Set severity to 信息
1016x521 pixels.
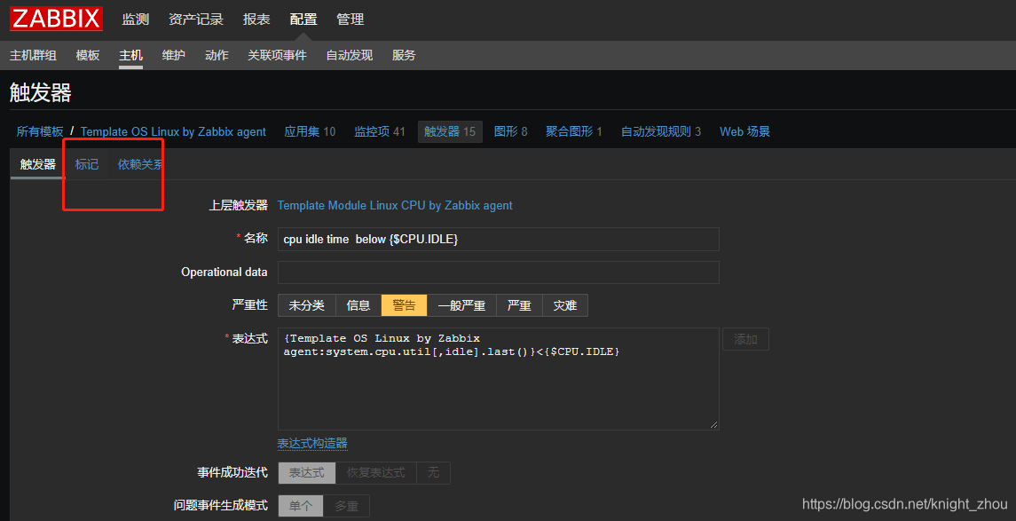point(358,305)
